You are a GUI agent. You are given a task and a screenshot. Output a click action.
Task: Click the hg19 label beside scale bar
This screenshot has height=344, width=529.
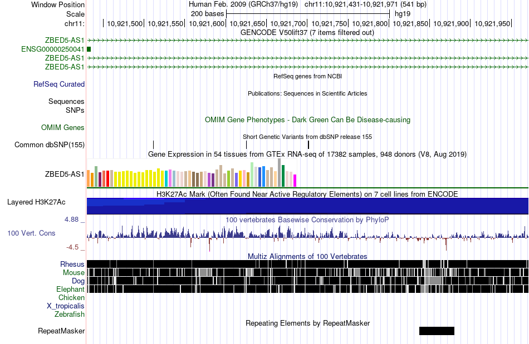click(x=403, y=14)
